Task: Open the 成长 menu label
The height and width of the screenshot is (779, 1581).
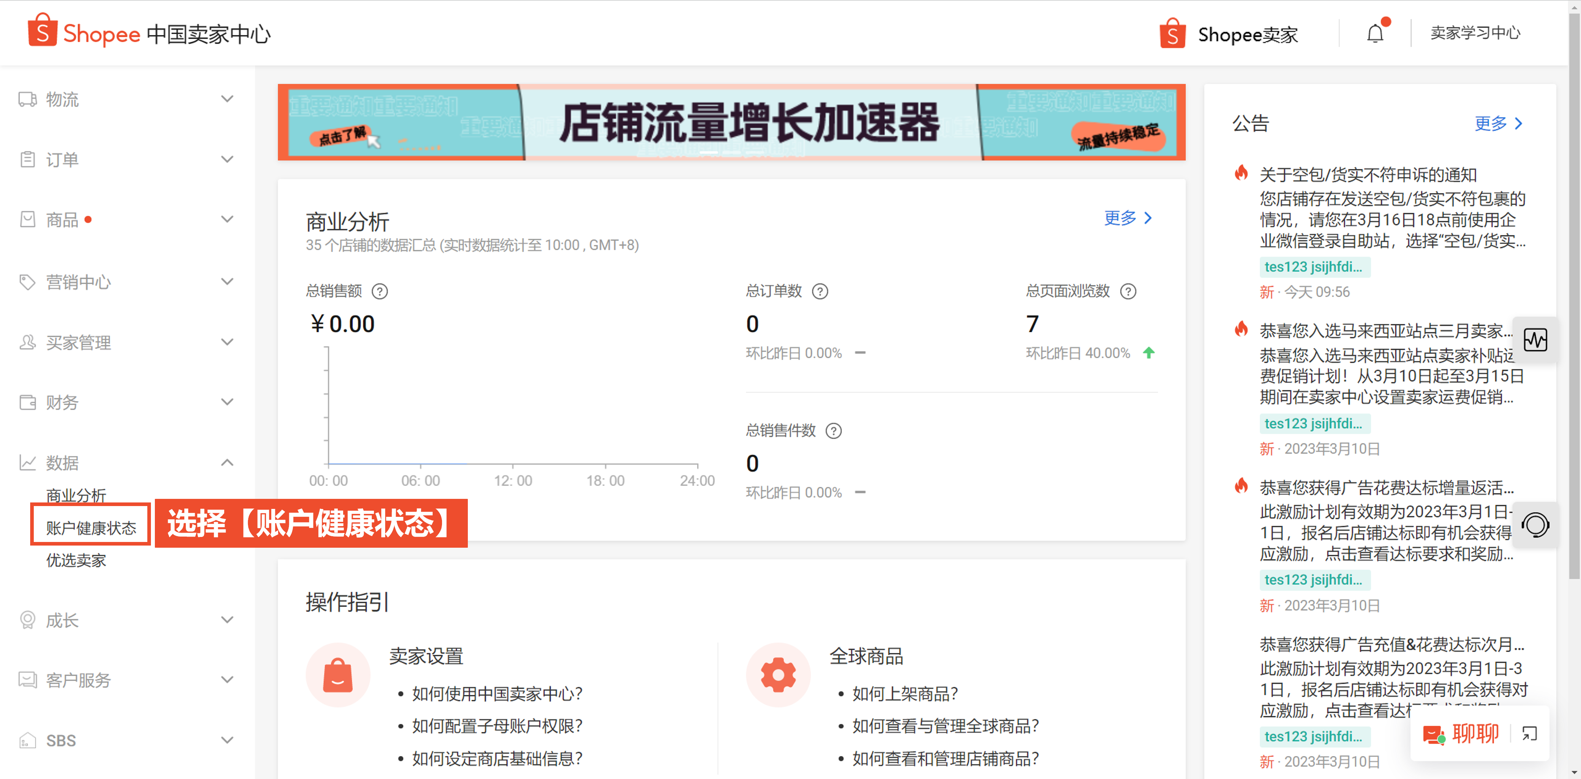Action: 62,620
